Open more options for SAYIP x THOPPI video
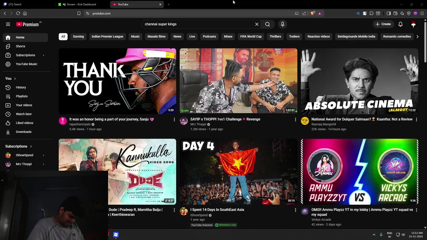 point(295,119)
